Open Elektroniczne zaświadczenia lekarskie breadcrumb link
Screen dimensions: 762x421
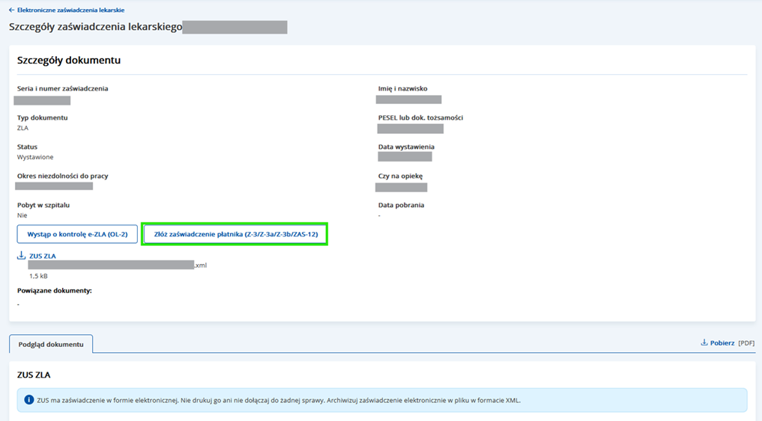click(70, 10)
